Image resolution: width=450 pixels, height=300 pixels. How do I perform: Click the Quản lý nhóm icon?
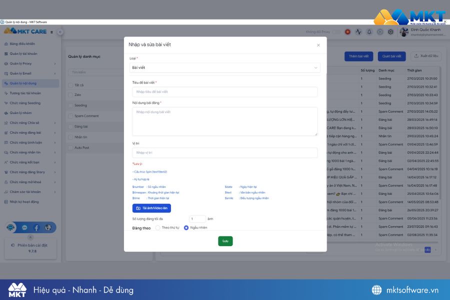[x=6, y=113]
